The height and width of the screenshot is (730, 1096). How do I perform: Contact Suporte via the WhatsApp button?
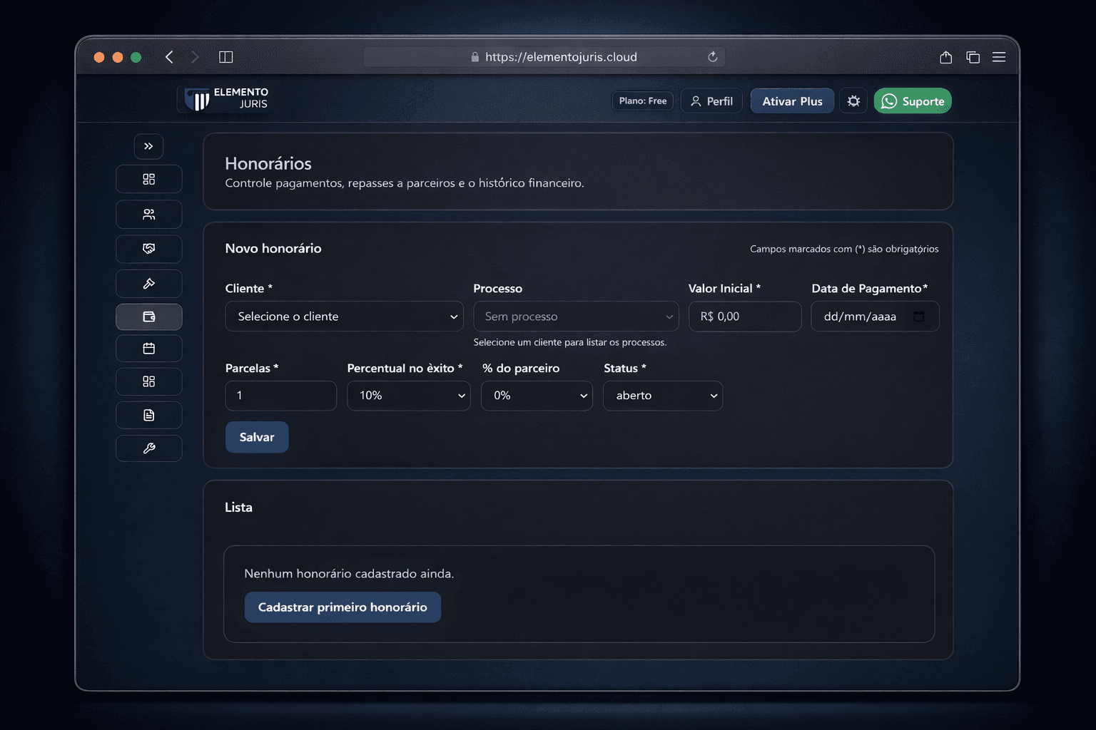pos(913,101)
